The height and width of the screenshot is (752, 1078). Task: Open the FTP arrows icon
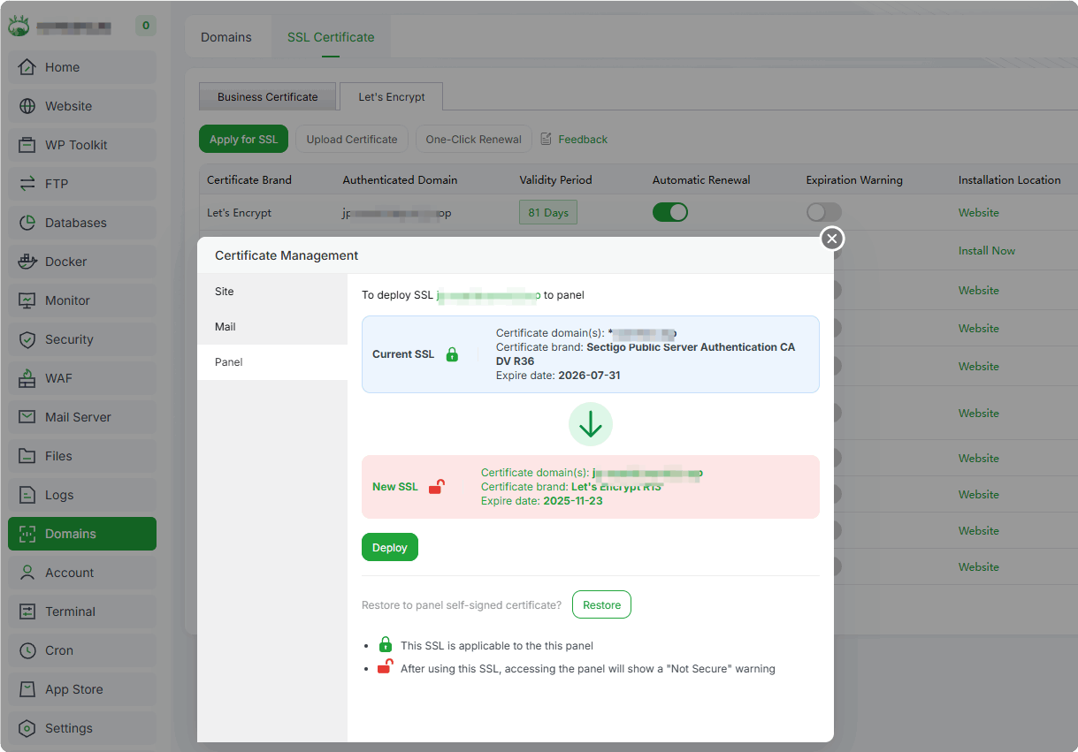tap(27, 184)
